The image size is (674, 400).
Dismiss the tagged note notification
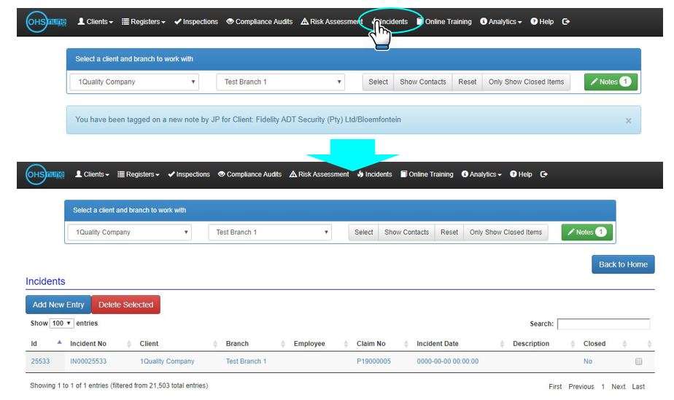629,121
